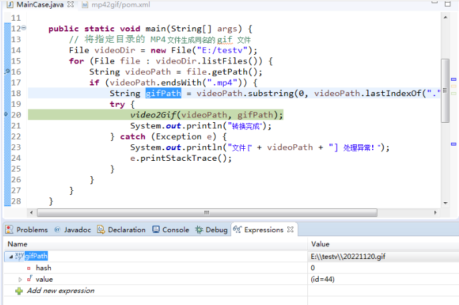
Task: Click the current instruction pointer on line 20
Action: pos(7,114)
